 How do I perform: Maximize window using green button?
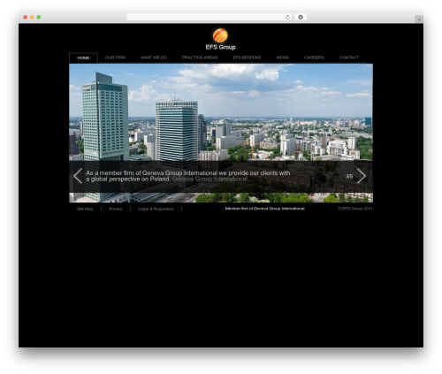click(x=39, y=17)
